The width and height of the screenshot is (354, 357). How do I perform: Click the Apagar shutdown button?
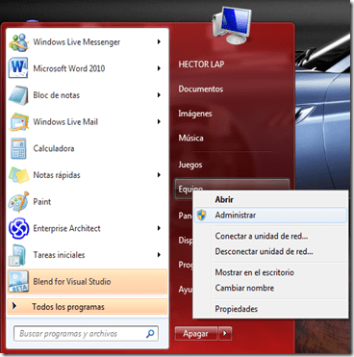(x=196, y=334)
